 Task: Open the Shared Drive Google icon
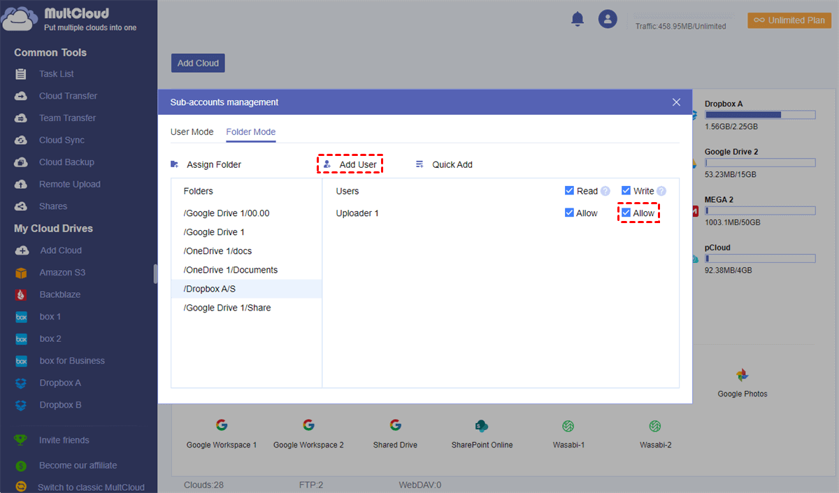point(395,425)
